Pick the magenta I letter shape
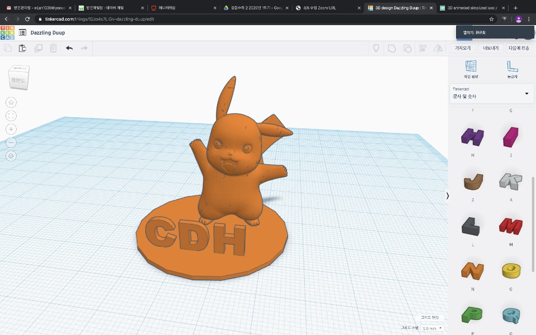The width and height of the screenshot is (536, 335). [511, 137]
